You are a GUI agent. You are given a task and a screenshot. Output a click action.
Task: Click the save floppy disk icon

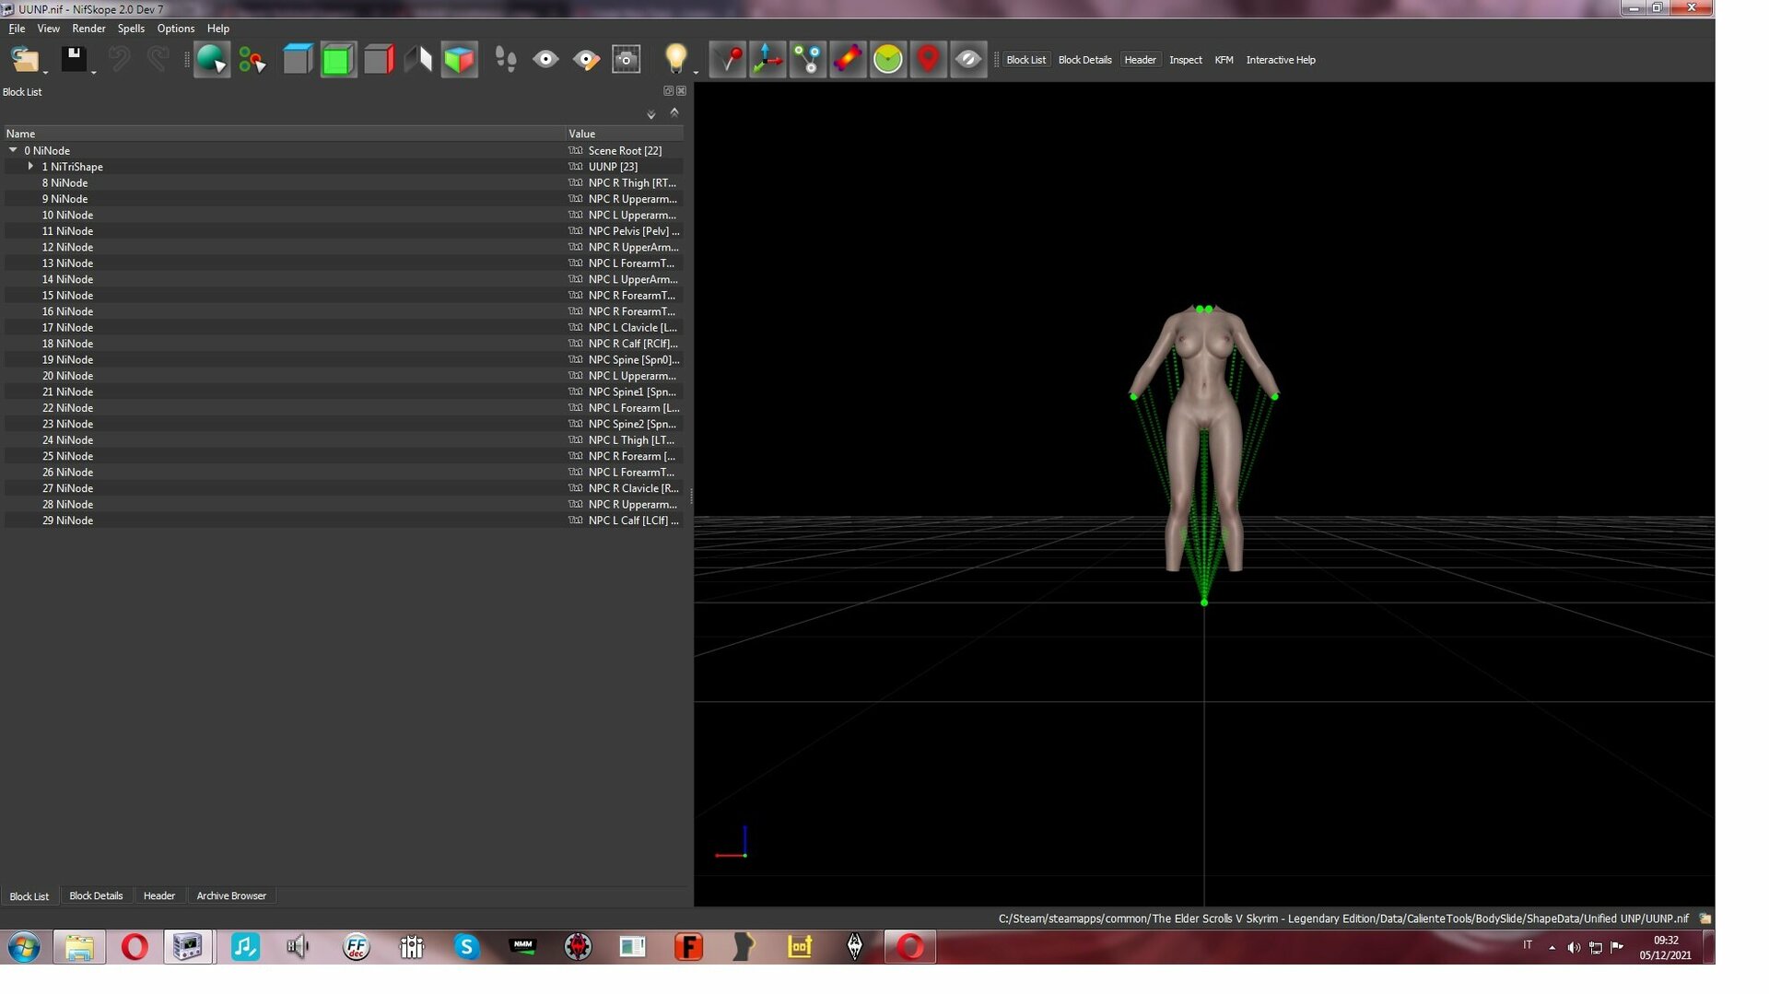point(74,60)
